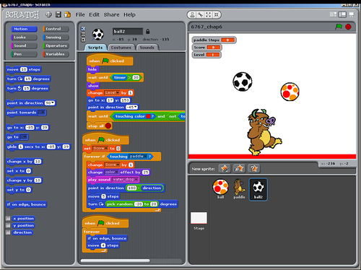Viewport: 361px width, 270px height.
Task: Click the scripts area horizontal scrollbar
Action: click(x=115, y=261)
